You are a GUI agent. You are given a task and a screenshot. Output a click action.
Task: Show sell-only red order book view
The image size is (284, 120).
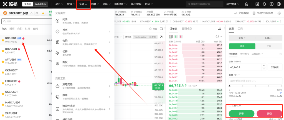tap(181, 37)
